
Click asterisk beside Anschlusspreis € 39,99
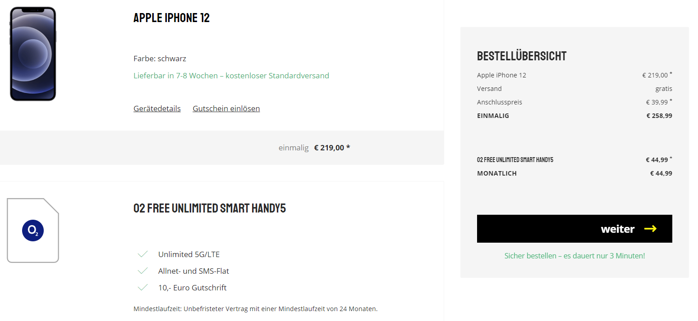(671, 100)
